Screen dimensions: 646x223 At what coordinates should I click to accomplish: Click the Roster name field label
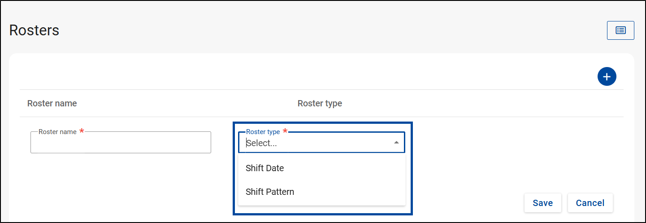[57, 132]
